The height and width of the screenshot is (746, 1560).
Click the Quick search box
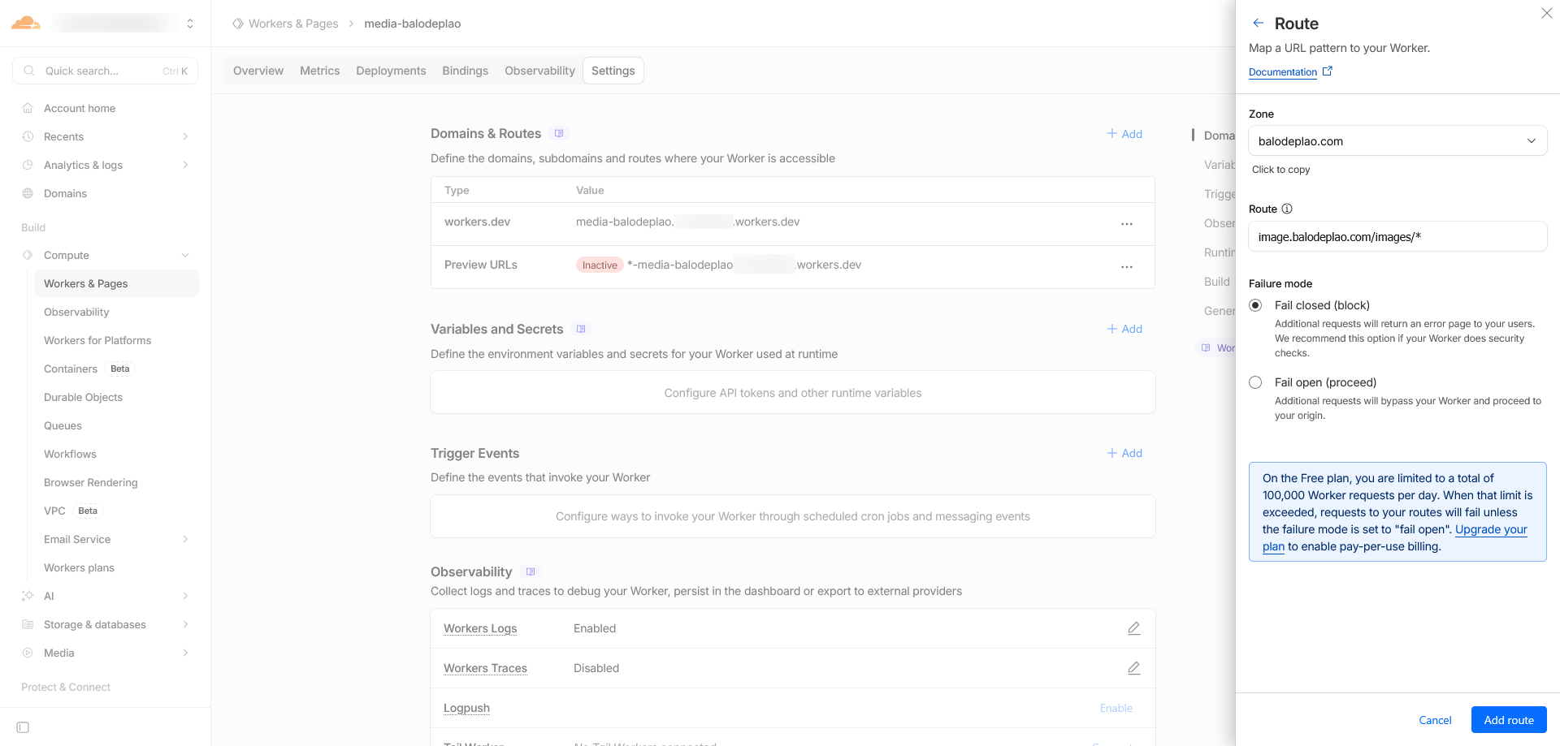[x=105, y=71]
